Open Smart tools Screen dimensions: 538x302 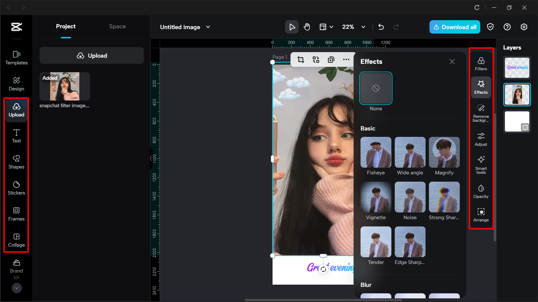pos(481,165)
